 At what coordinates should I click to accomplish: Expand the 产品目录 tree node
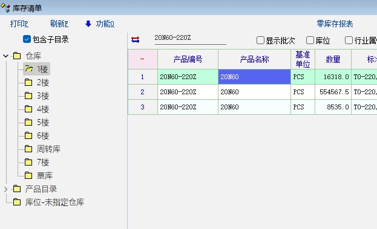[x=6, y=189]
